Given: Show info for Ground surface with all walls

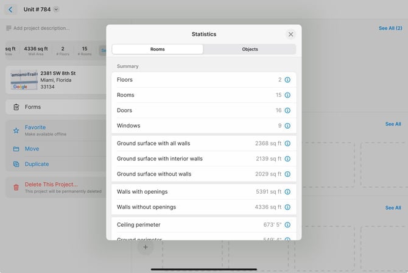Looking at the screenshot, I should coord(287,144).
